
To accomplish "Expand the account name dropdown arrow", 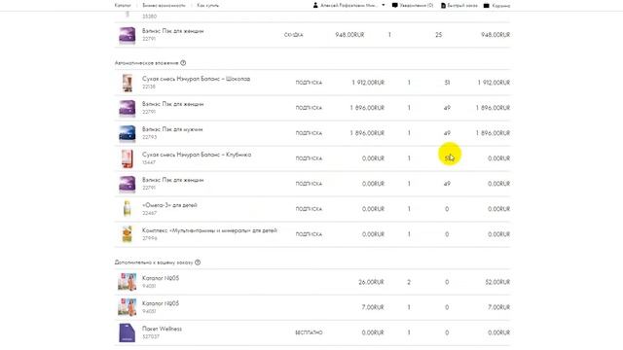I will [x=384, y=5].
